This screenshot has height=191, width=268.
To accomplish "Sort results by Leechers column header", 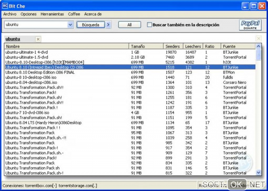I will click(x=193, y=46).
